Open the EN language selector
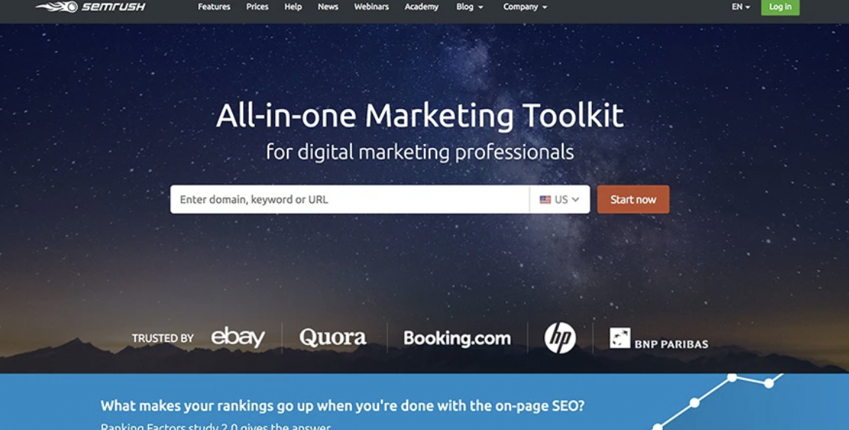This screenshot has height=430, width=849. pos(741,7)
